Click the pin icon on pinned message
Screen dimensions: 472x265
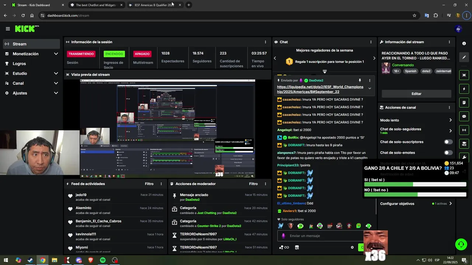360,80
